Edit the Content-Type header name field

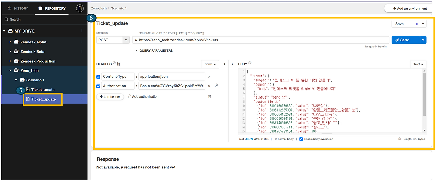click(118, 77)
